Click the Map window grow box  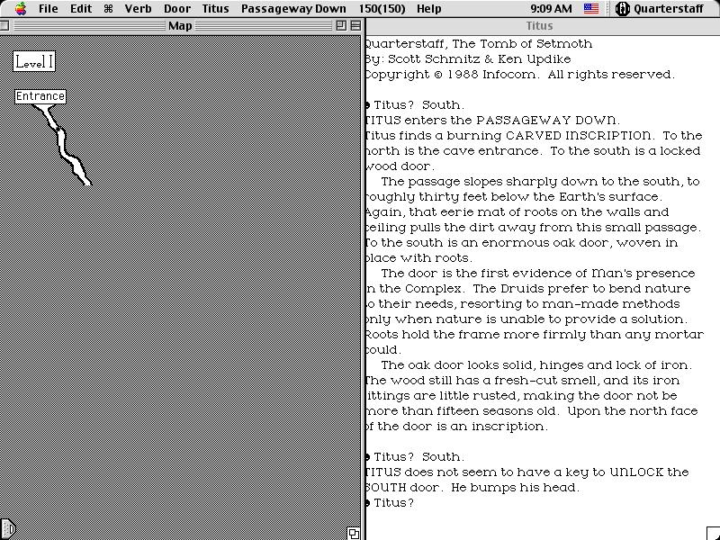[354, 533]
